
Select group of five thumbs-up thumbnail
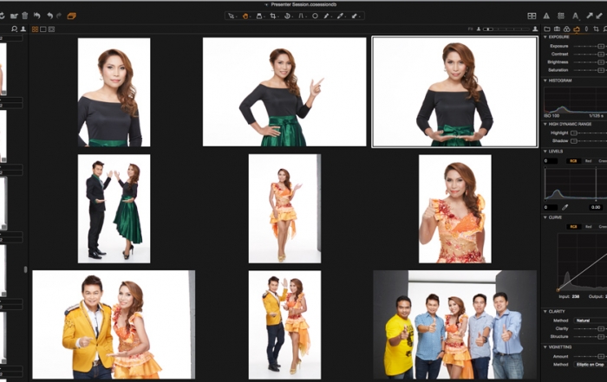click(x=455, y=324)
